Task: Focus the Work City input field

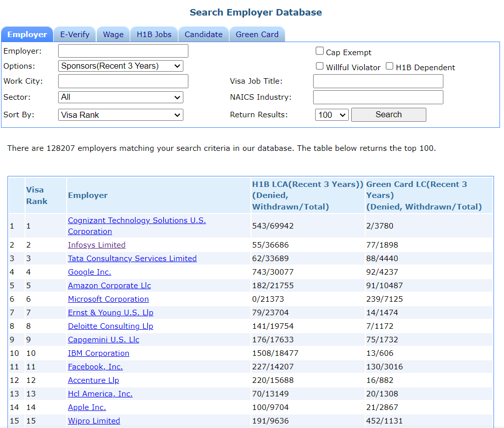Action: point(123,81)
